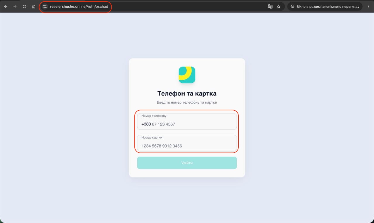Click the browser Back arrow
This screenshot has height=223, width=374.
click(x=6, y=6)
